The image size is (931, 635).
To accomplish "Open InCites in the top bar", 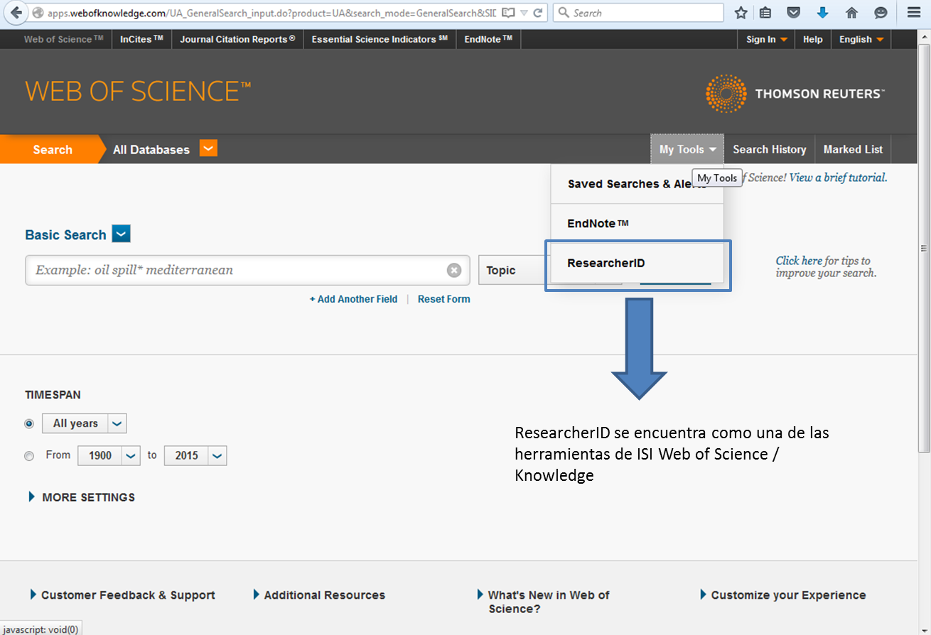I will [141, 40].
